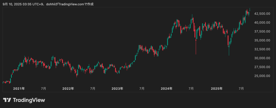Click the 37,500.00 price level label

tap(262, 31)
